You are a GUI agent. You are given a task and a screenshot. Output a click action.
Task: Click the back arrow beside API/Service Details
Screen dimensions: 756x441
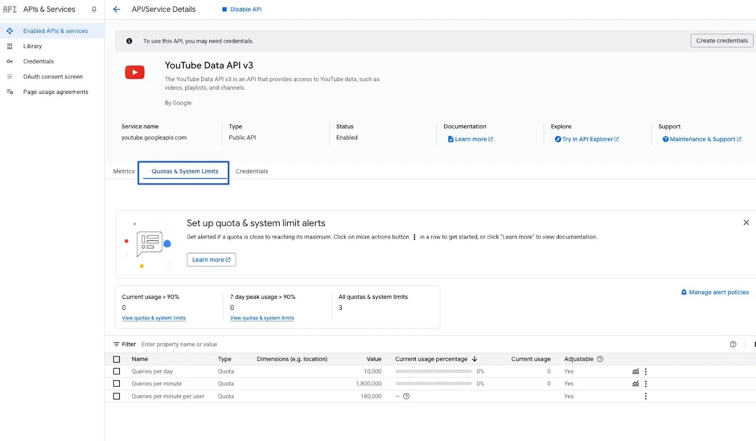pos(117,9)
